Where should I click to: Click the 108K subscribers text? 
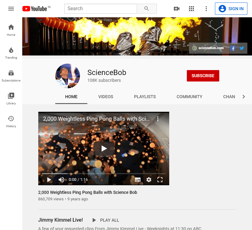[x=104, y=80]
